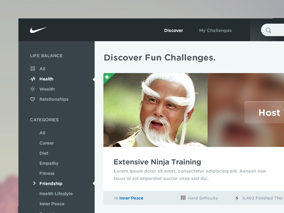Image resolution: width=284 pixels, height=213 pixels.
Task: Choose Relationships in Life Balance
Action: [x=54, y=99]
